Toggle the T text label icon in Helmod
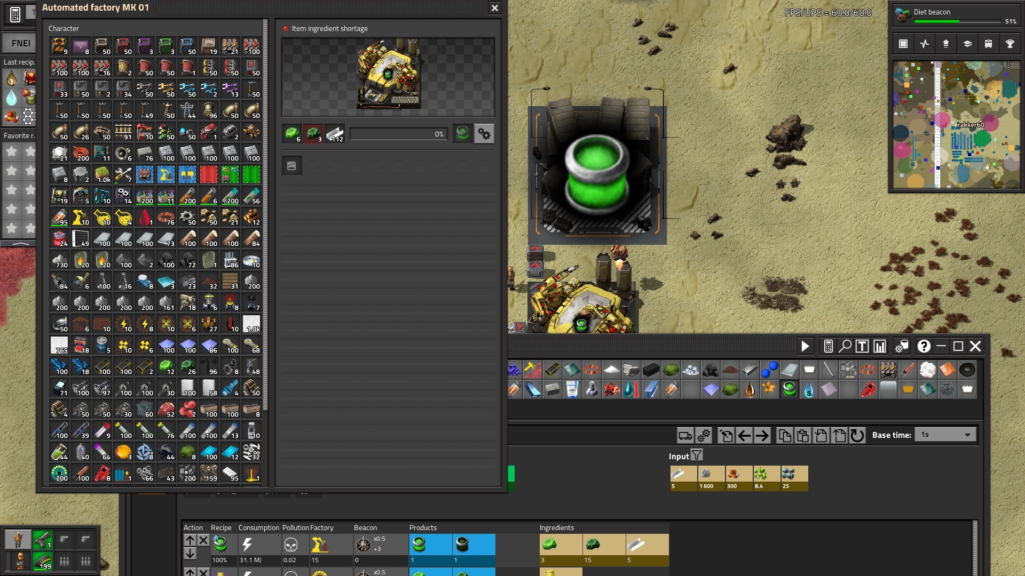Image resolution: width=1025 pixels, height=576 pixels. pyautogui.click(x=862, y=347)
